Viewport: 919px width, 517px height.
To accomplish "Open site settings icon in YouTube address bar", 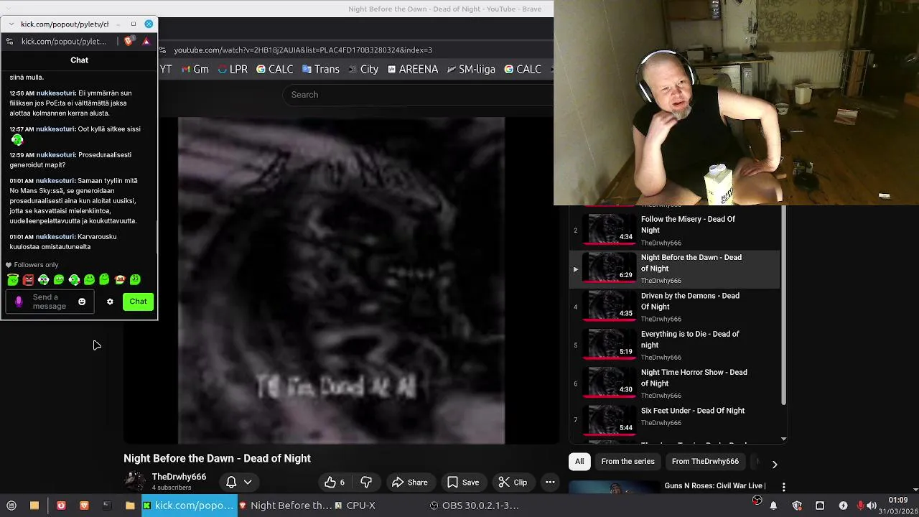I will [163, 50].
